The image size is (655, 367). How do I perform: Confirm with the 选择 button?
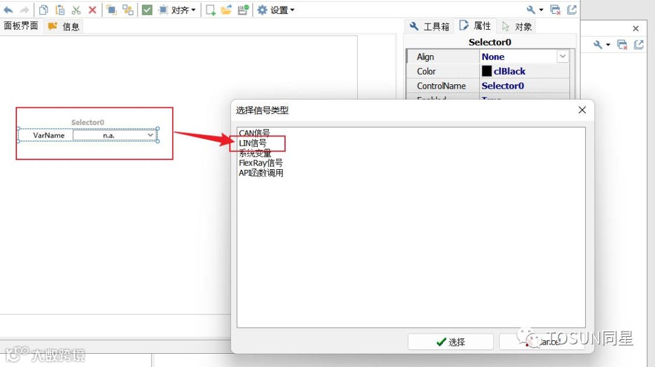click(450, 342)
